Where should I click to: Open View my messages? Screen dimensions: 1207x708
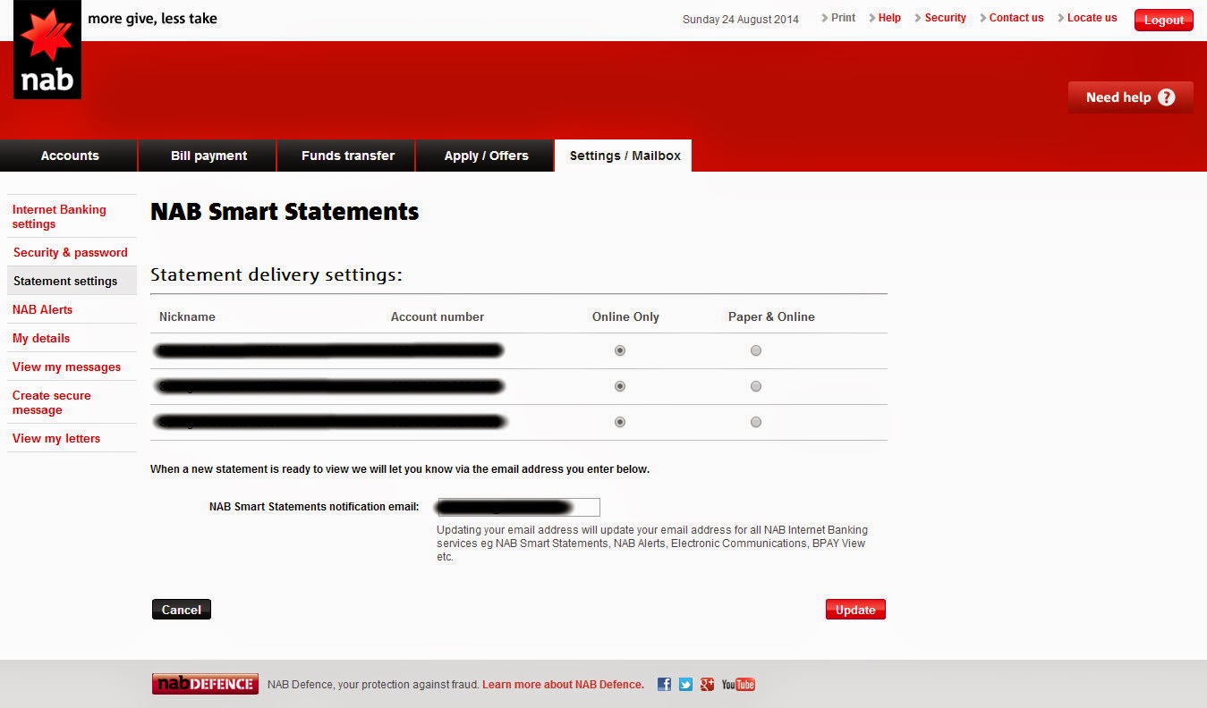pyautogui.click(x=66, y=367)
